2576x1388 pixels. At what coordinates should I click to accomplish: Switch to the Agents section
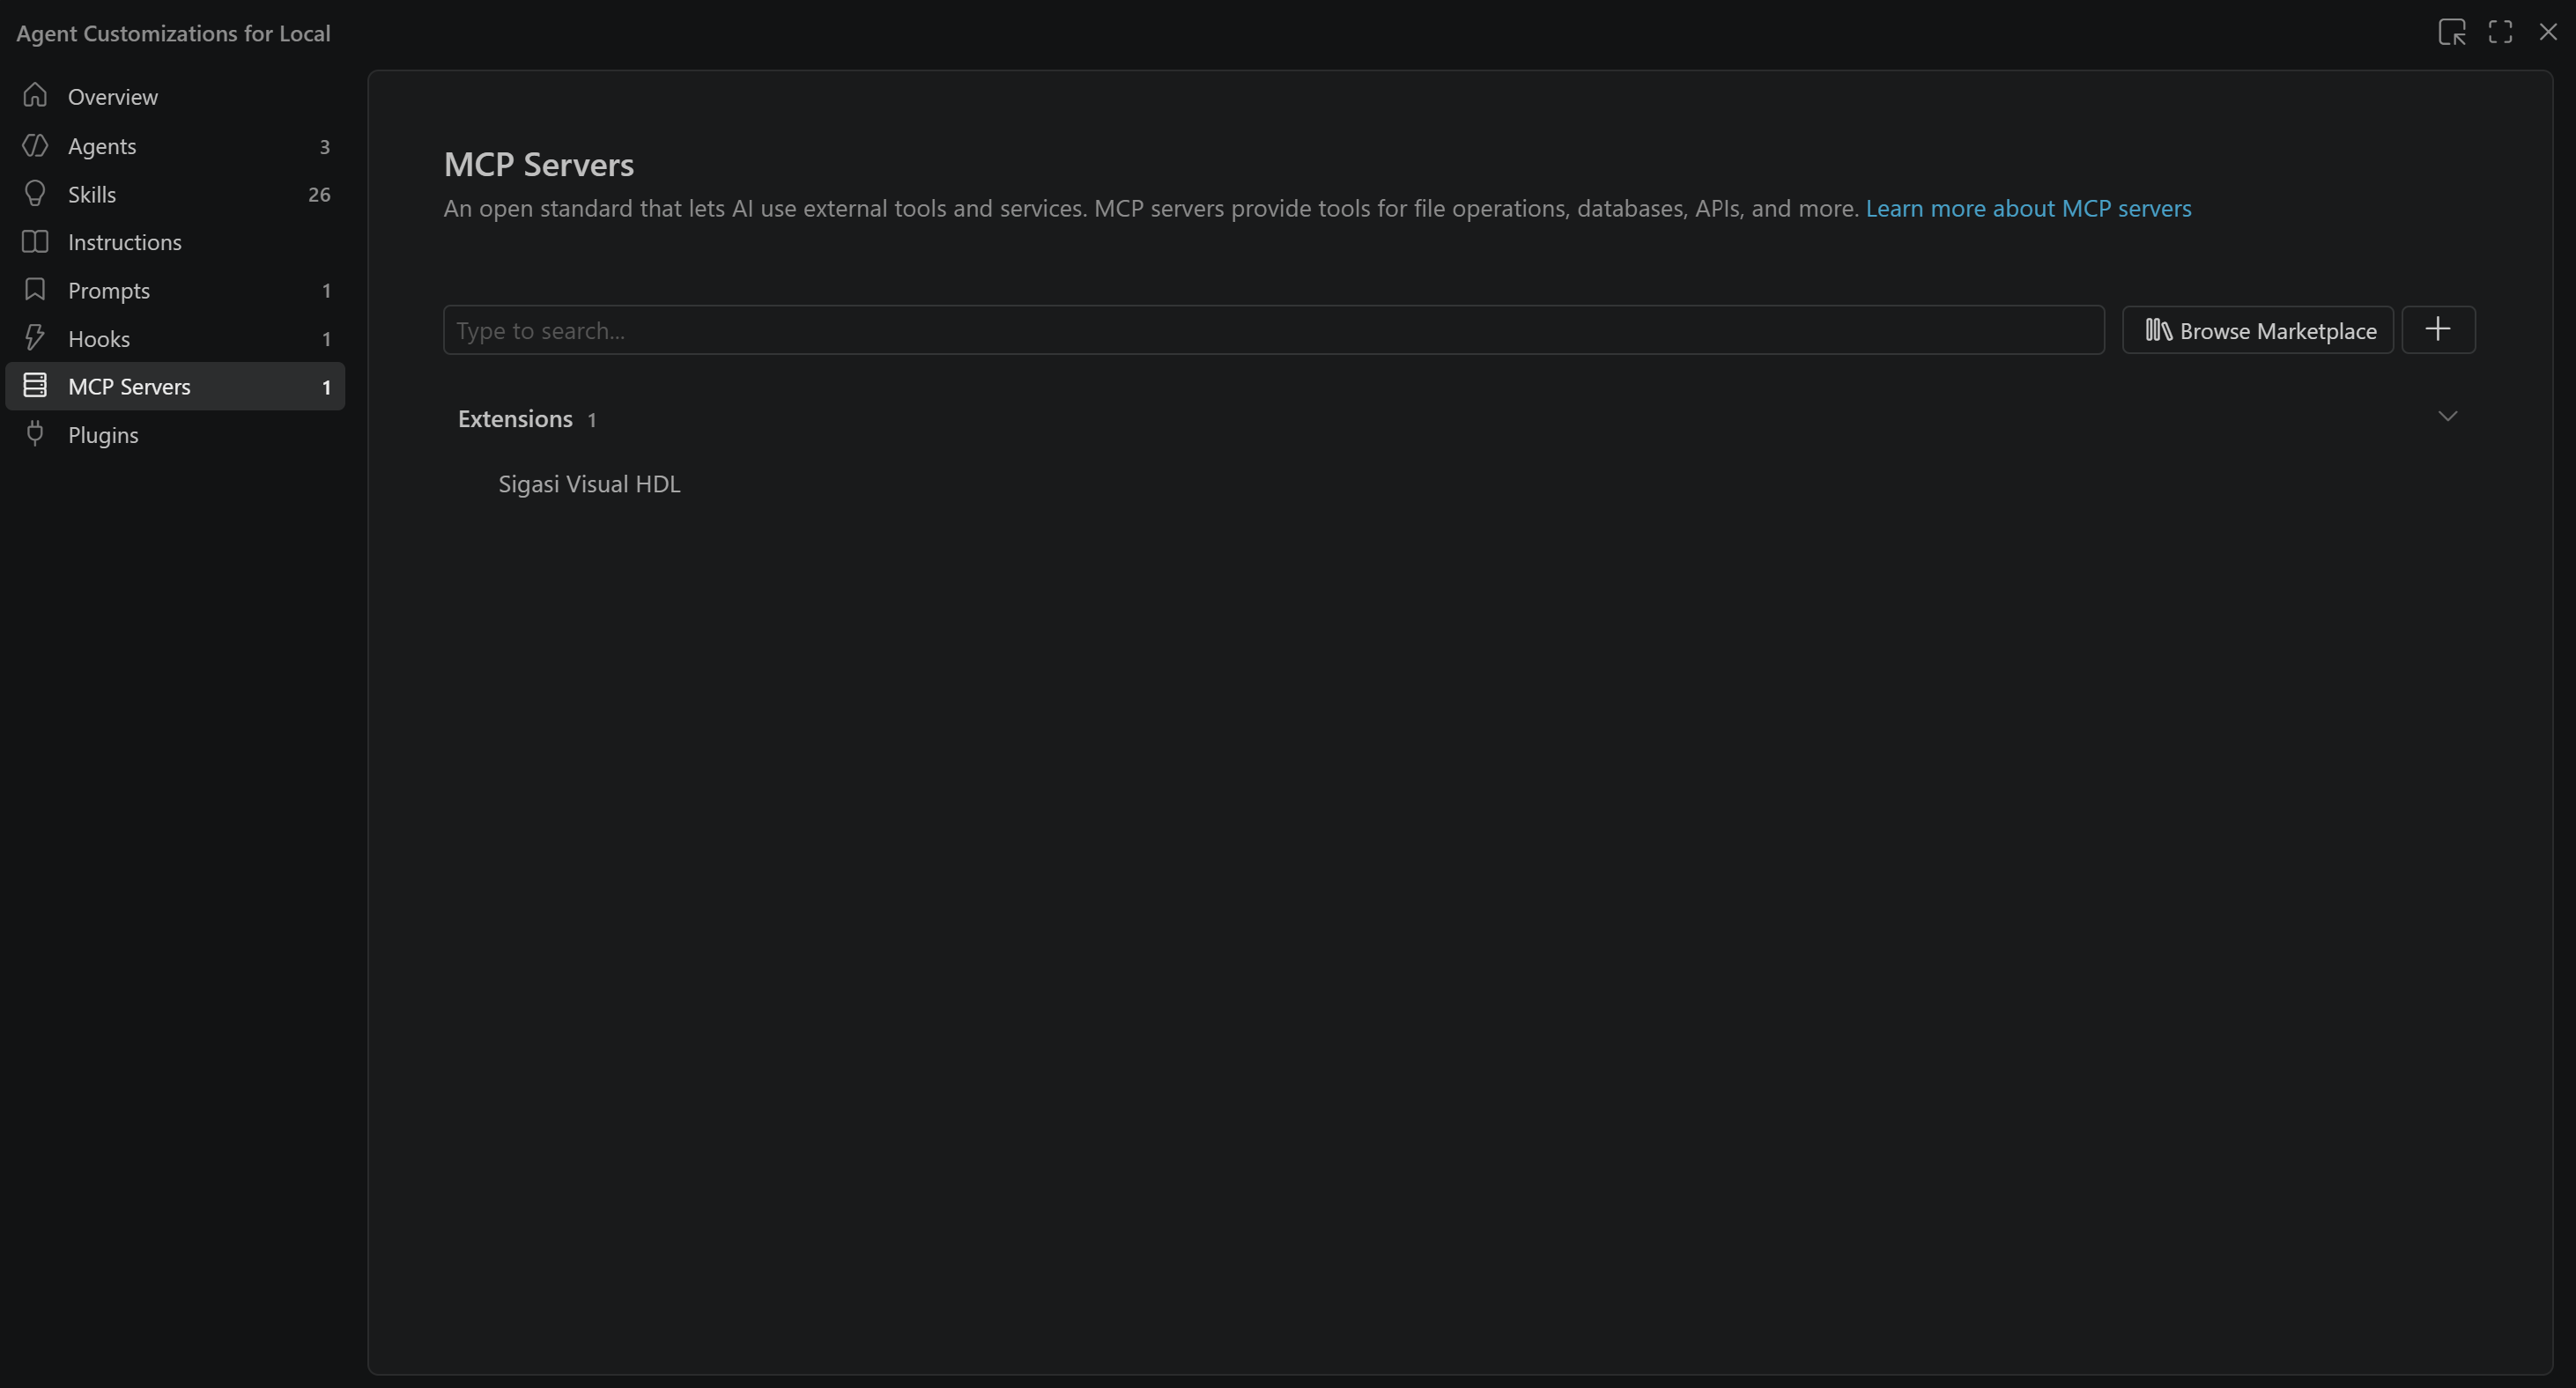click(x=175, y=146)
